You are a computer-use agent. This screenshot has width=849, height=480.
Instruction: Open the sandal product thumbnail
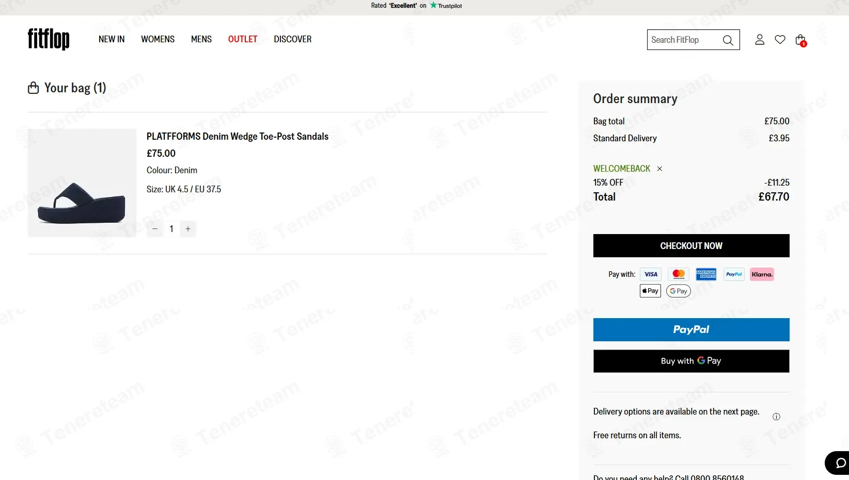point(82,183)
